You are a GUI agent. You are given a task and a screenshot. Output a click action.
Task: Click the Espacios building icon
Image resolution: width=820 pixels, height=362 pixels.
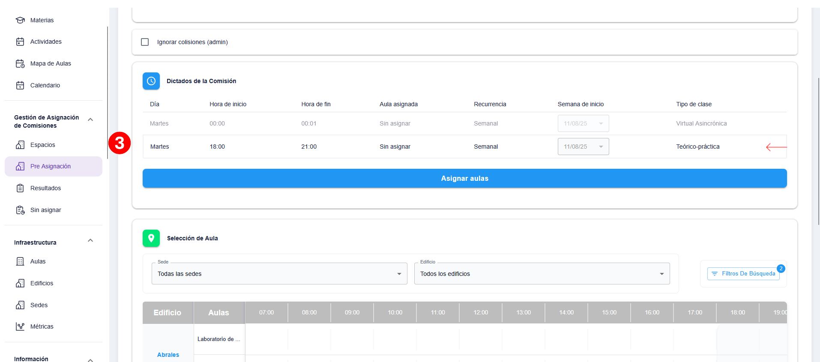pos(20,145)
